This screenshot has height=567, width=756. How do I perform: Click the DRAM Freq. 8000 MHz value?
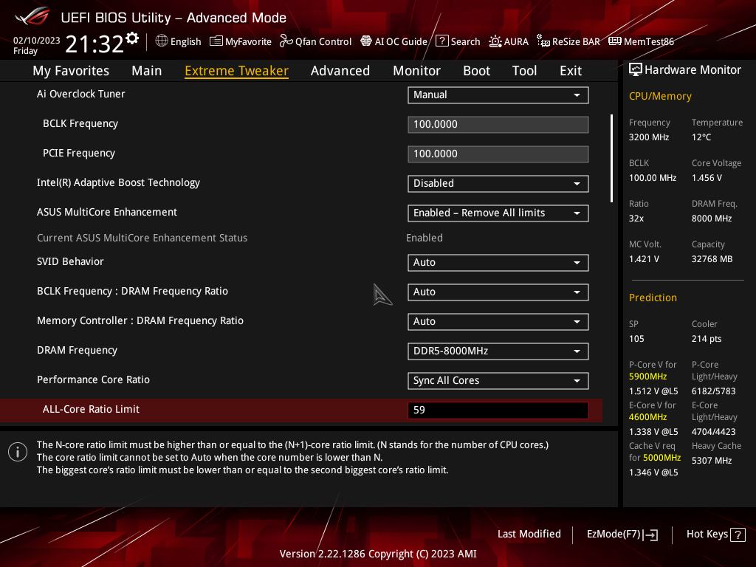pyautogui.click(x=711, y=219)
